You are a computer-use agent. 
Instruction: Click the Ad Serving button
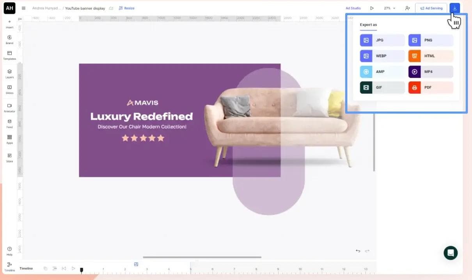click(x=431, y=8)
